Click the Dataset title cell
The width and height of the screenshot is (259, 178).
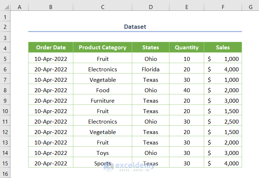click(135, 27)
